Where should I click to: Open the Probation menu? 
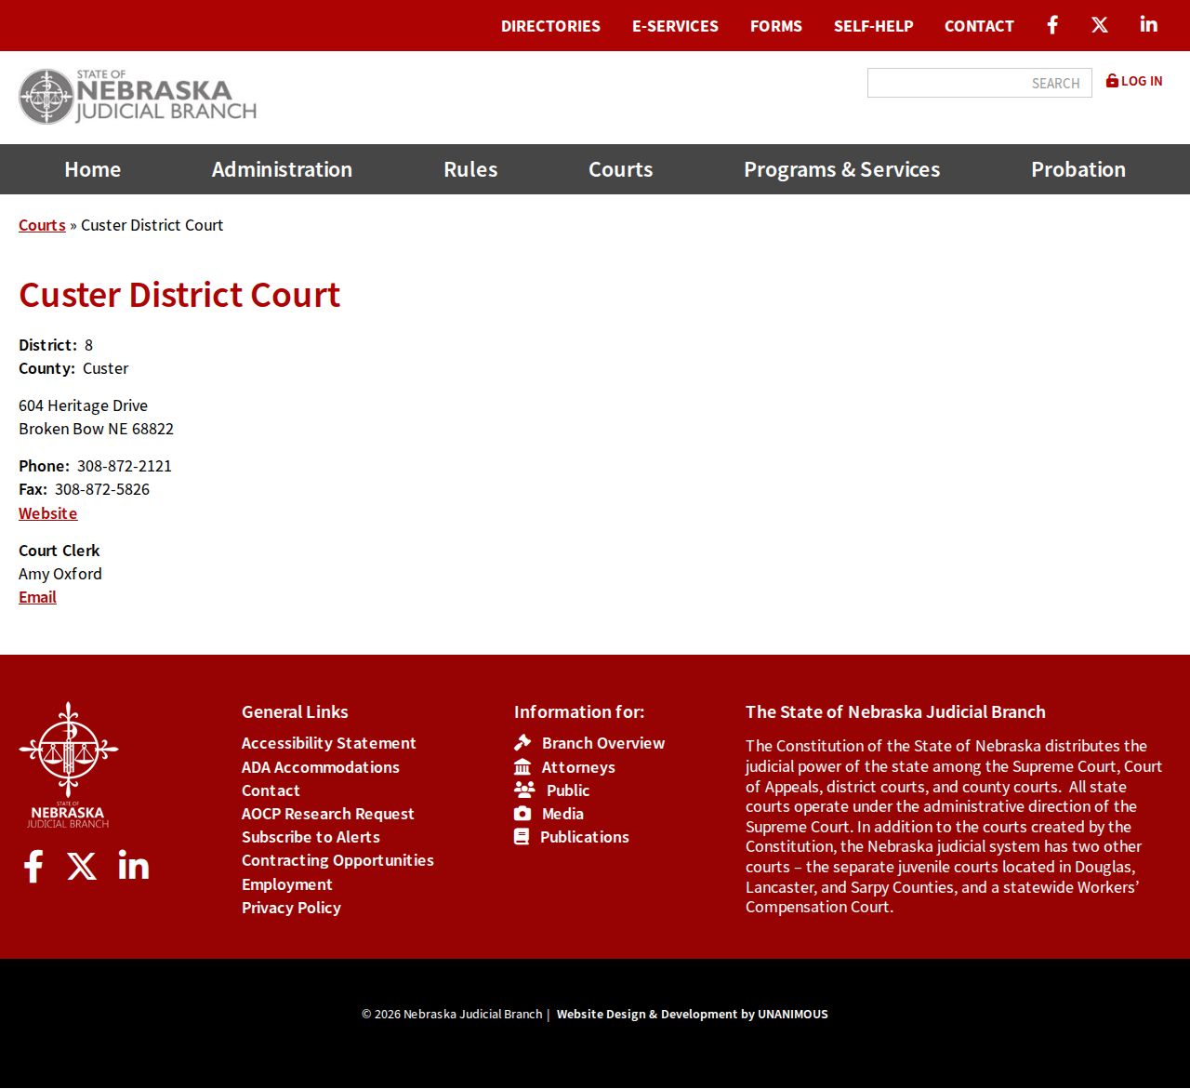[x=1078, y=169]
